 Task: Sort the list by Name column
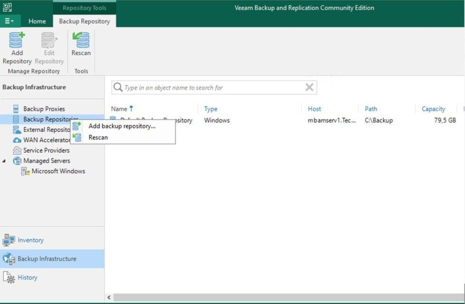pyautogui.click(x=119, y=109)
